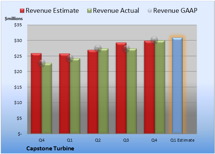215x154 pixels.
Task: Click the GAAP marker above Q3 bars
Action: click(x=126, y=49)
